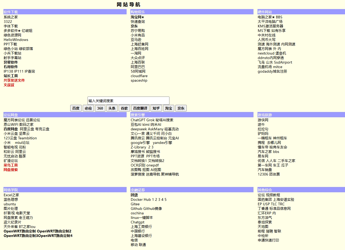Click the keyword search input box
The height and width of the screenshot is (250, 345).
pos(128,100)
